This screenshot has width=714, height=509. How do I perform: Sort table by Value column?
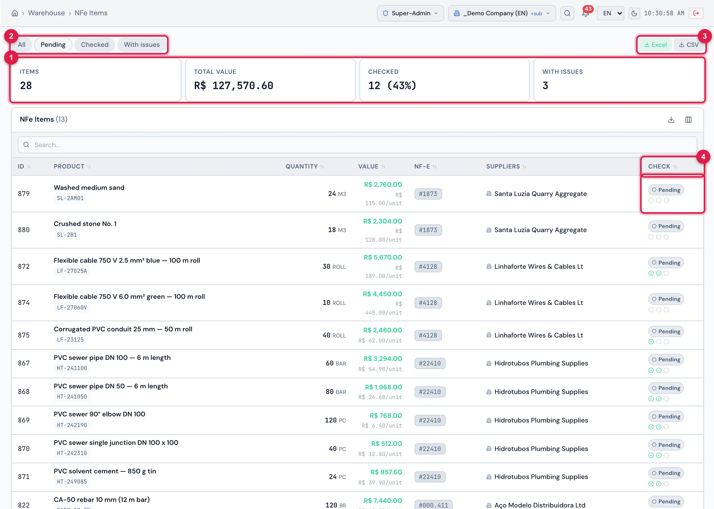[x=372, y=166]
